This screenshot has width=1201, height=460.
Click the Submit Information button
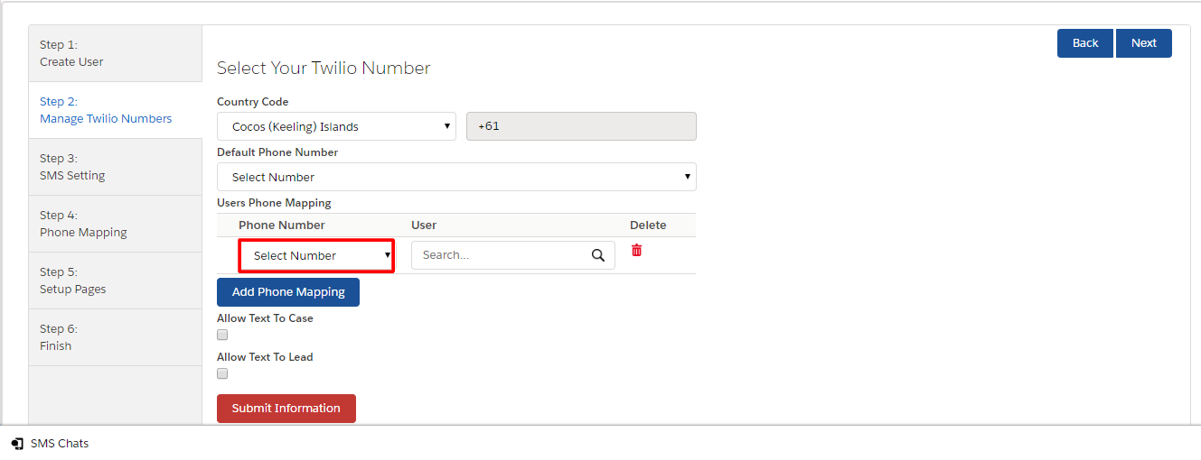[286, 409]
